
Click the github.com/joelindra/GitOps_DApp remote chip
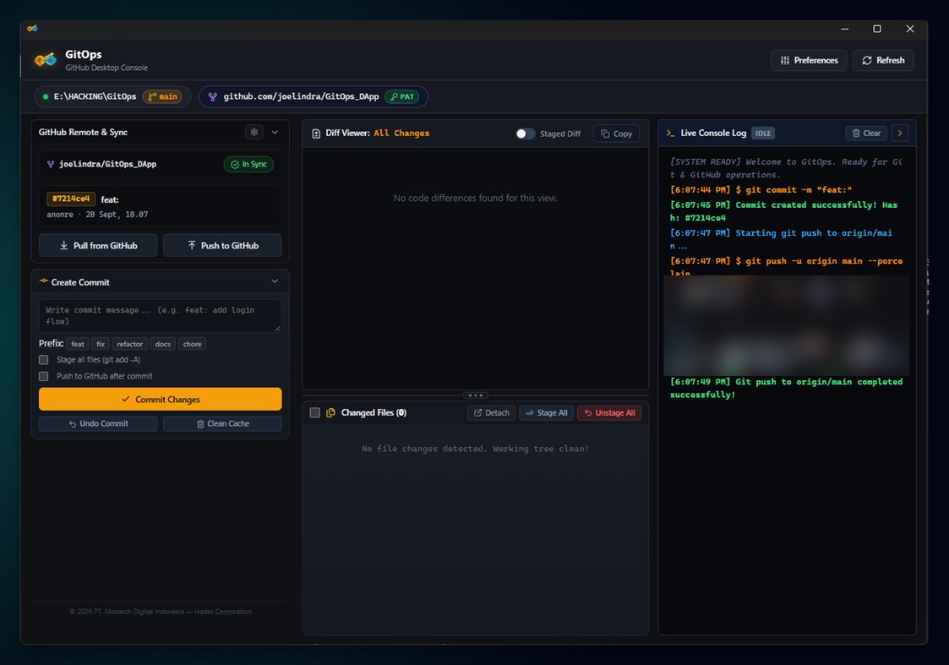(x=313, y=97)
